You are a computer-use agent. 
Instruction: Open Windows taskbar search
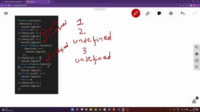[x=77, y=110]
